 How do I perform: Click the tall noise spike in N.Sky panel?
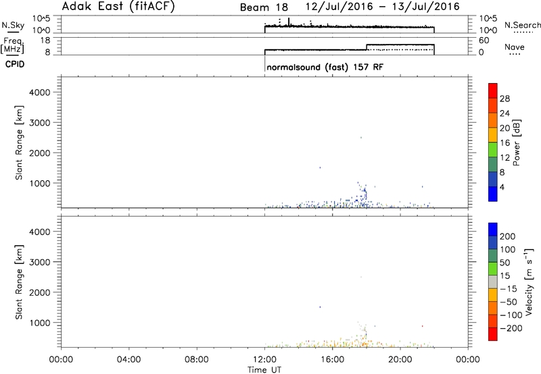[289, 22]
